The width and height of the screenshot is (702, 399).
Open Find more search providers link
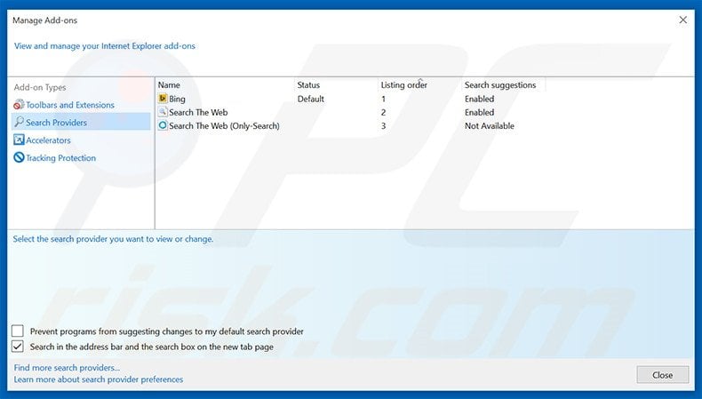click(67, 367)
